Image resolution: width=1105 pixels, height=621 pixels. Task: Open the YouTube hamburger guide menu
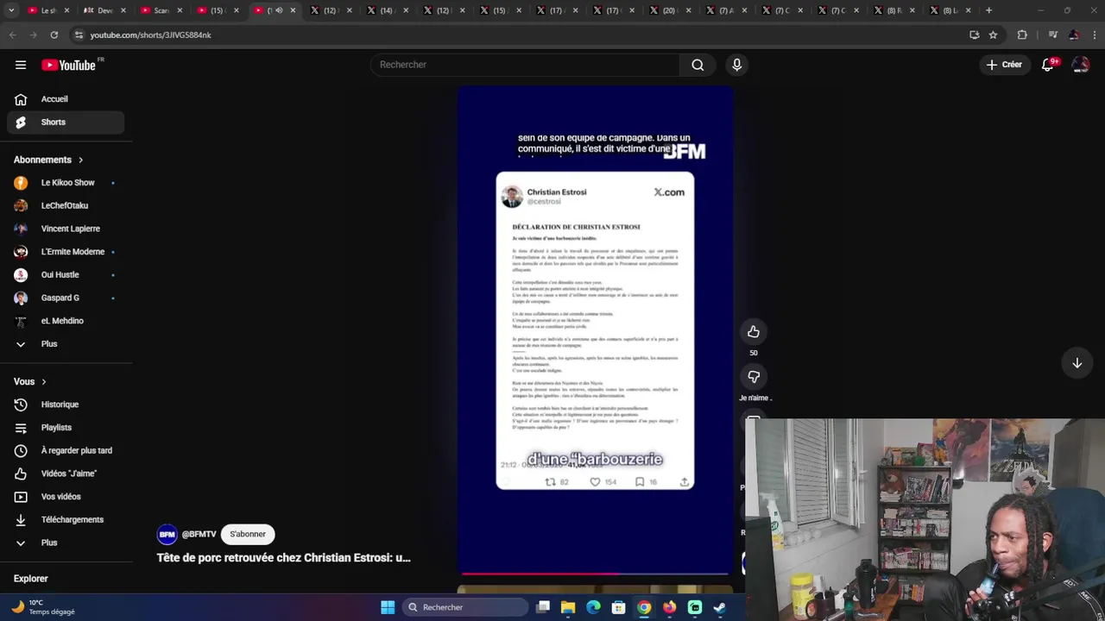click(21, 65)
